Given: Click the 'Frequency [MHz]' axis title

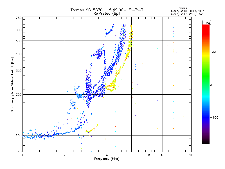Looking at the screenshot, I should coord(107,159).
